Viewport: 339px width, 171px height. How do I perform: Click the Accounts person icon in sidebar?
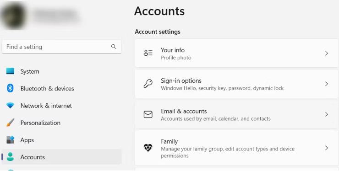[10, 157]
